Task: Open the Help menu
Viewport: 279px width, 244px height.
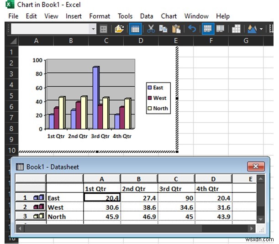Action: click(x=223, y=16)
